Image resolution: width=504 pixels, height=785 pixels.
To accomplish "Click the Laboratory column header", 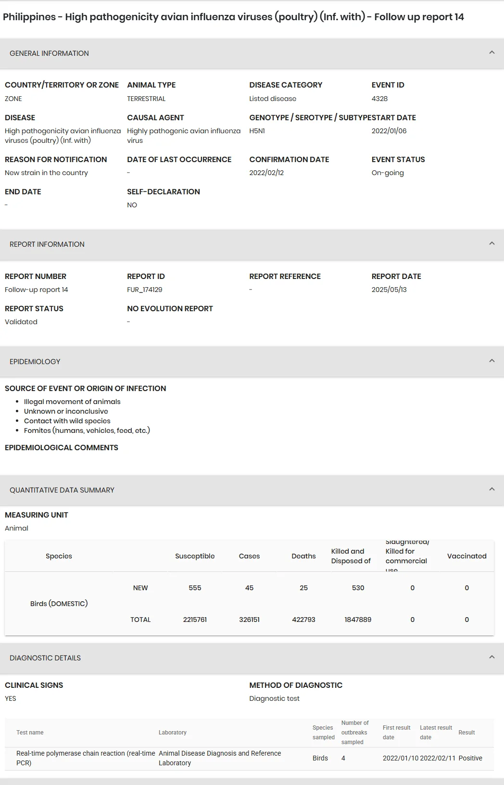I will pyautogui.click(x=173, y=733).
